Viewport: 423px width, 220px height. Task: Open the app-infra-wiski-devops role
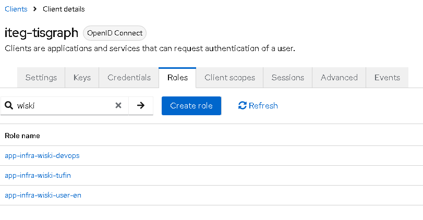click(x=42, y=155)
